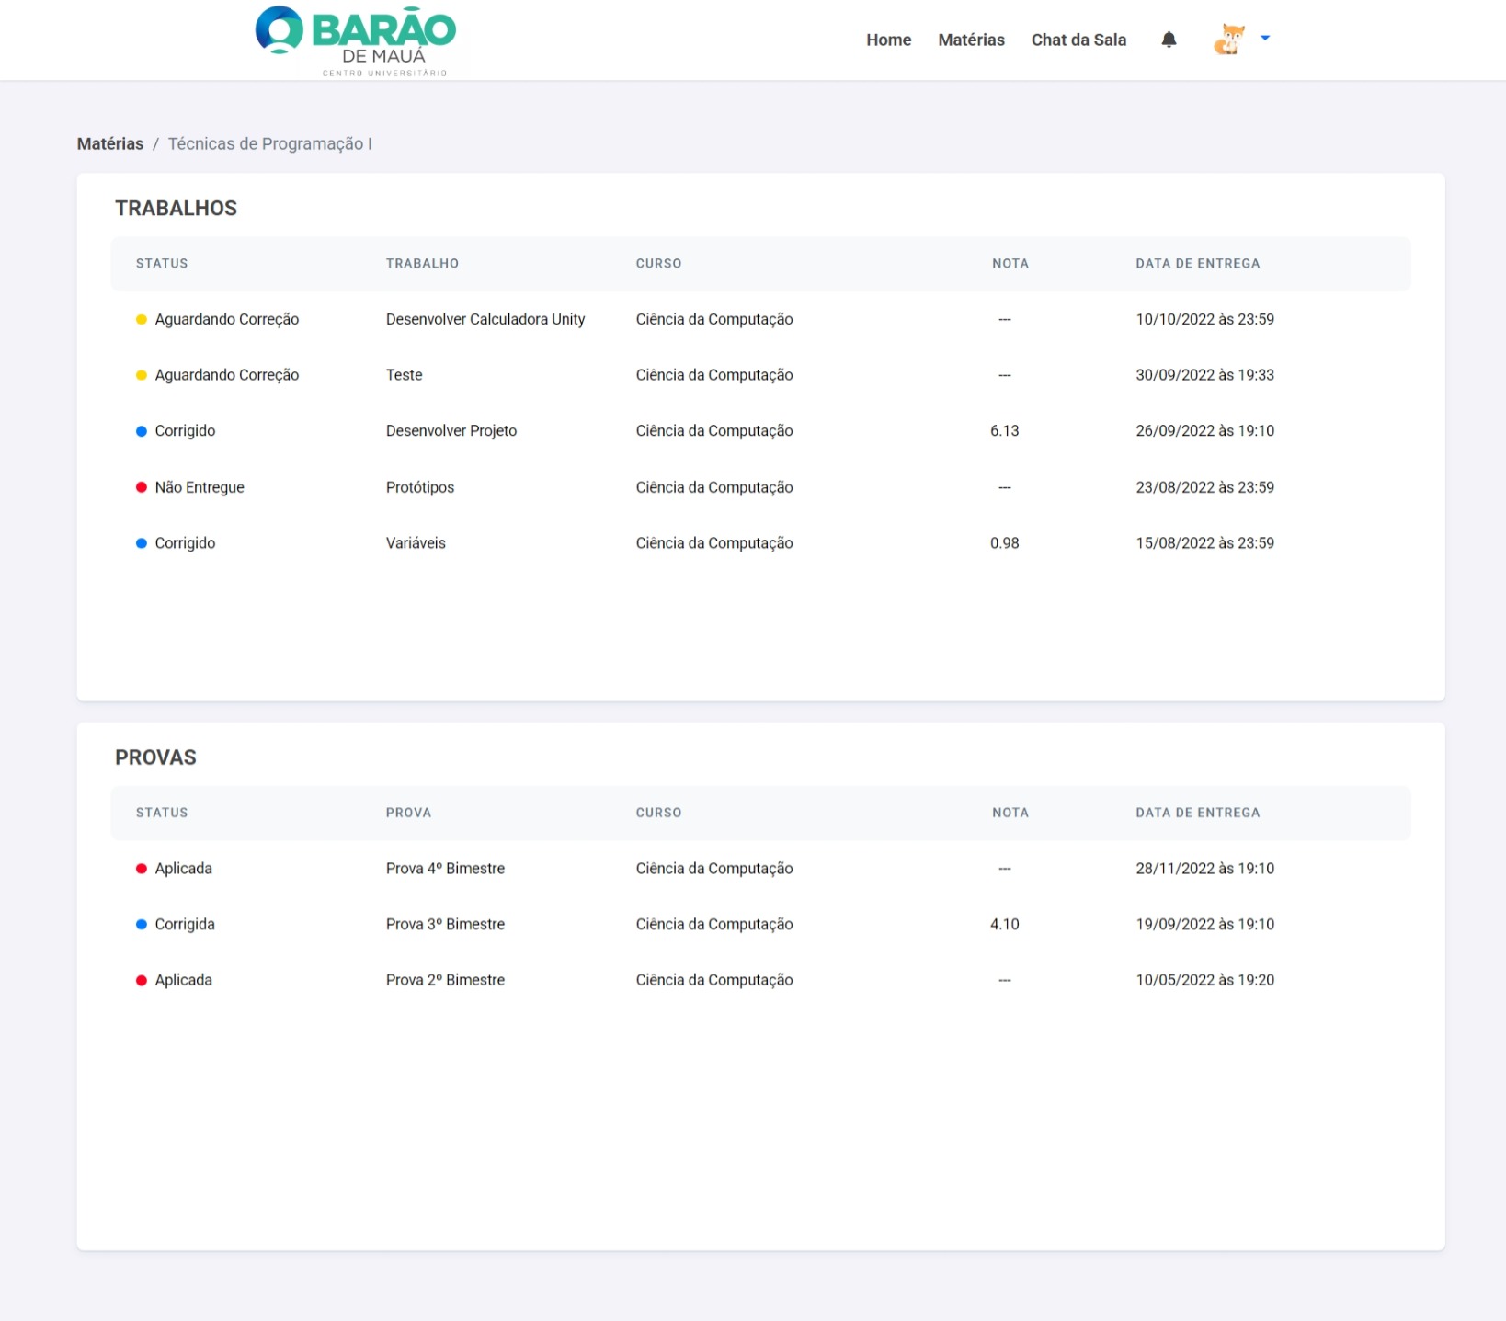Click the 6.13 grade value
Screen dimensions: 1506x1321
pos(1004,430)
